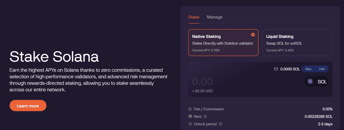
Task: Click the Native Staking Current APY 5.78% text
Action: [x=206, y=50]
